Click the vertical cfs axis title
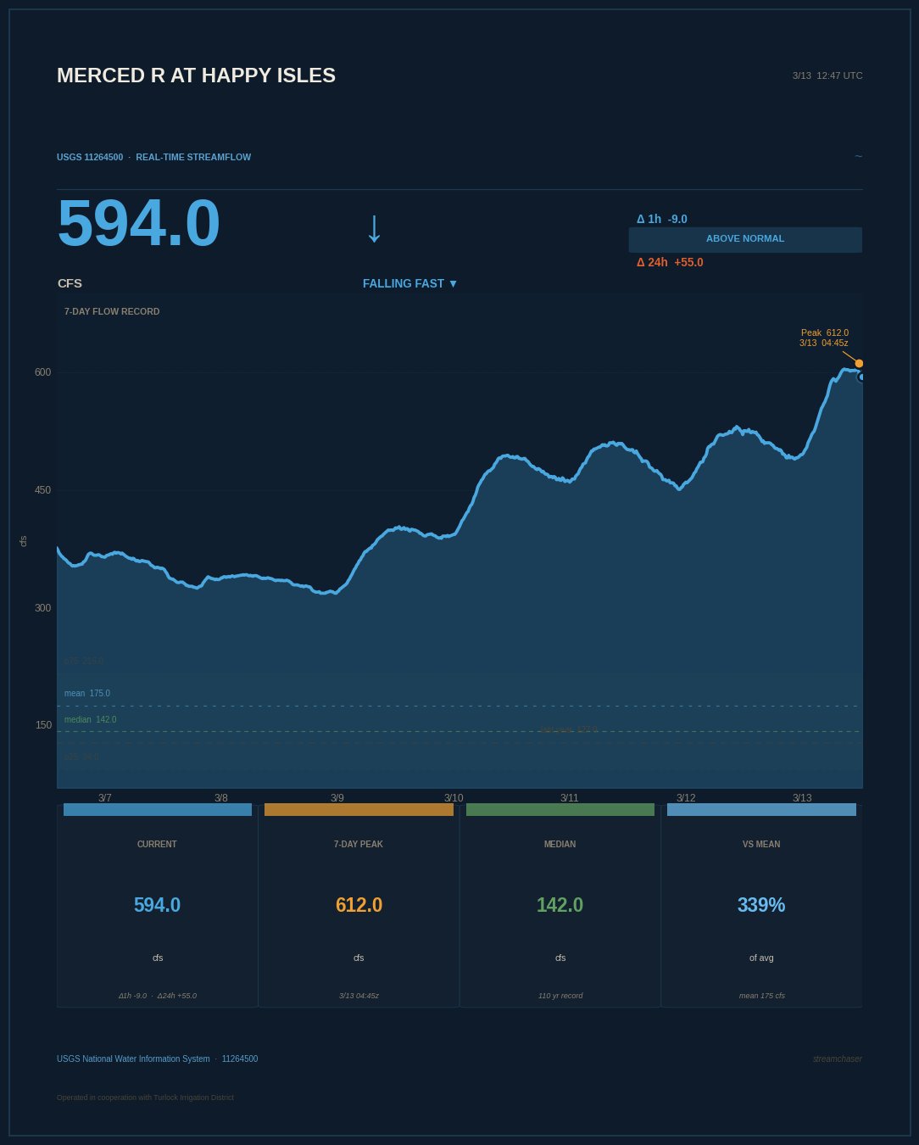Viewport: 919px width, 1145px height. click(x=24, y=541)
